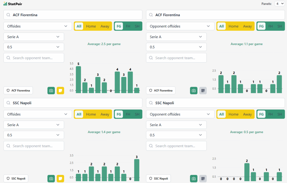Screen dimensions: 287x183
Task: Switch to FH in Fiorentina Offsides panel
Action: coord(128,26)
